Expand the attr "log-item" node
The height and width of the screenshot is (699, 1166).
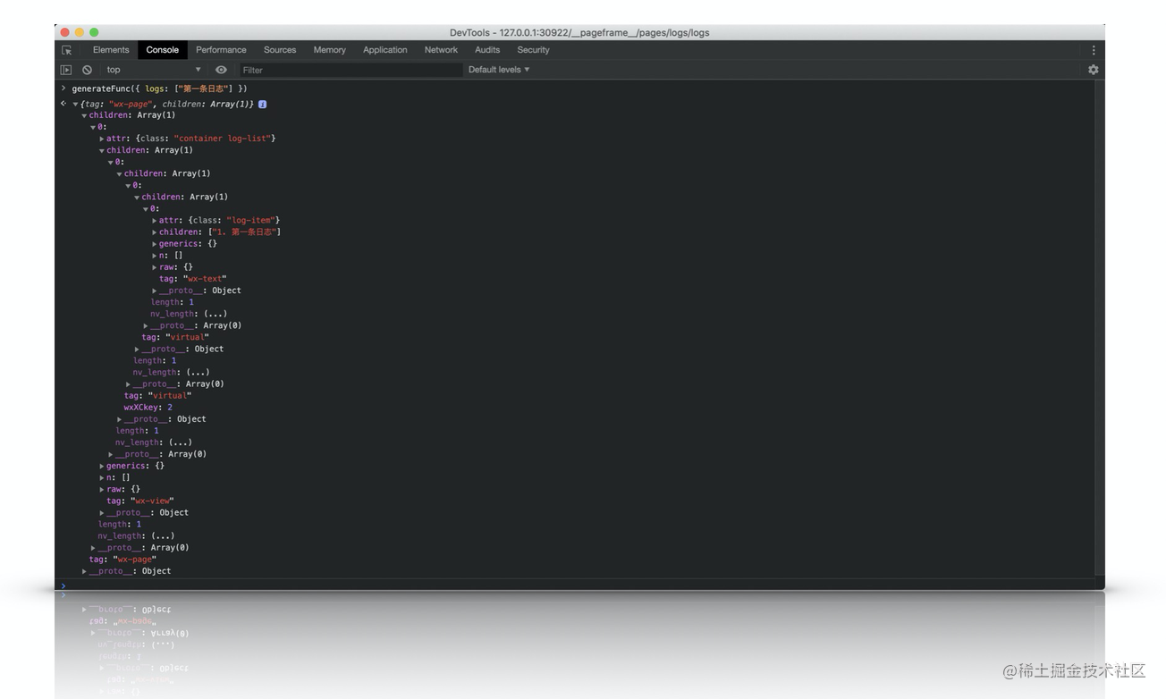coord(155,221)
